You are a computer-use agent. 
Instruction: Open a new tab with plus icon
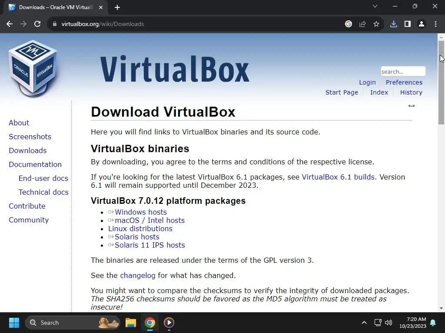(117, 8)
